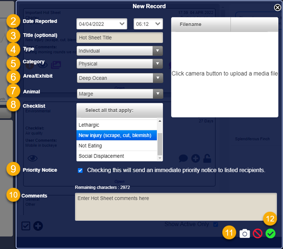Select Not Eating in the checklist

pyautogui.click(x=116, y=146)
